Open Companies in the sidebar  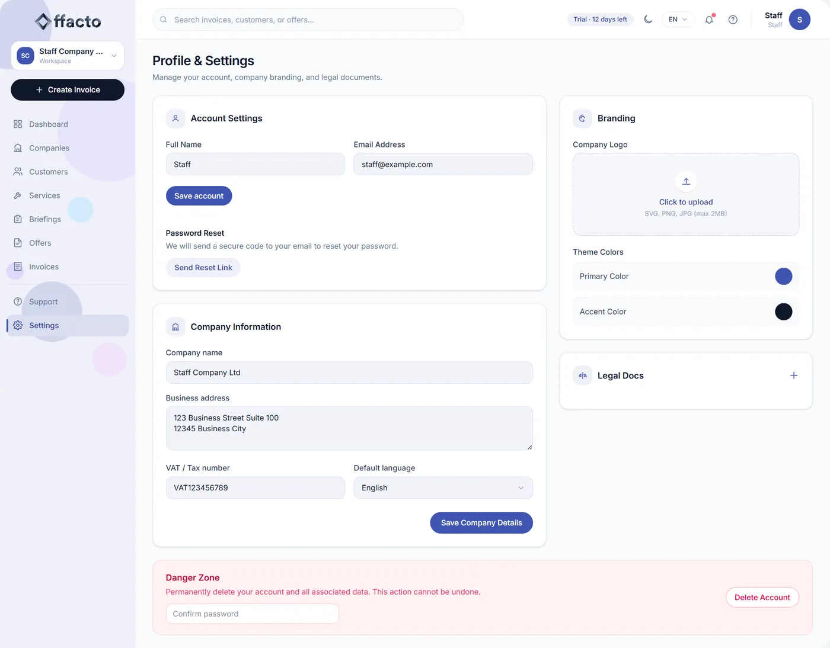click(x=68, y=148)
